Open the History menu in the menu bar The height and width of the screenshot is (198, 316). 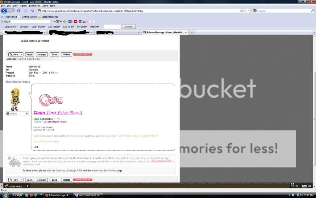[x=23, y=6]
